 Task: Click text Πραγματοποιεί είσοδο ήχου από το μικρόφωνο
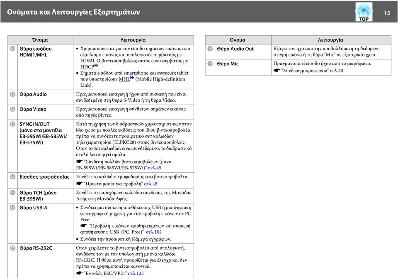[322, 64]
